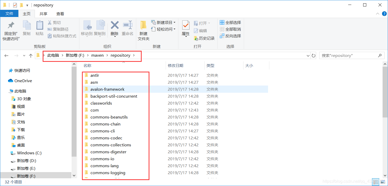Click the Delete (删除) red X icon
This screenshot has height=186, width=388.
(x=115, y=25)
